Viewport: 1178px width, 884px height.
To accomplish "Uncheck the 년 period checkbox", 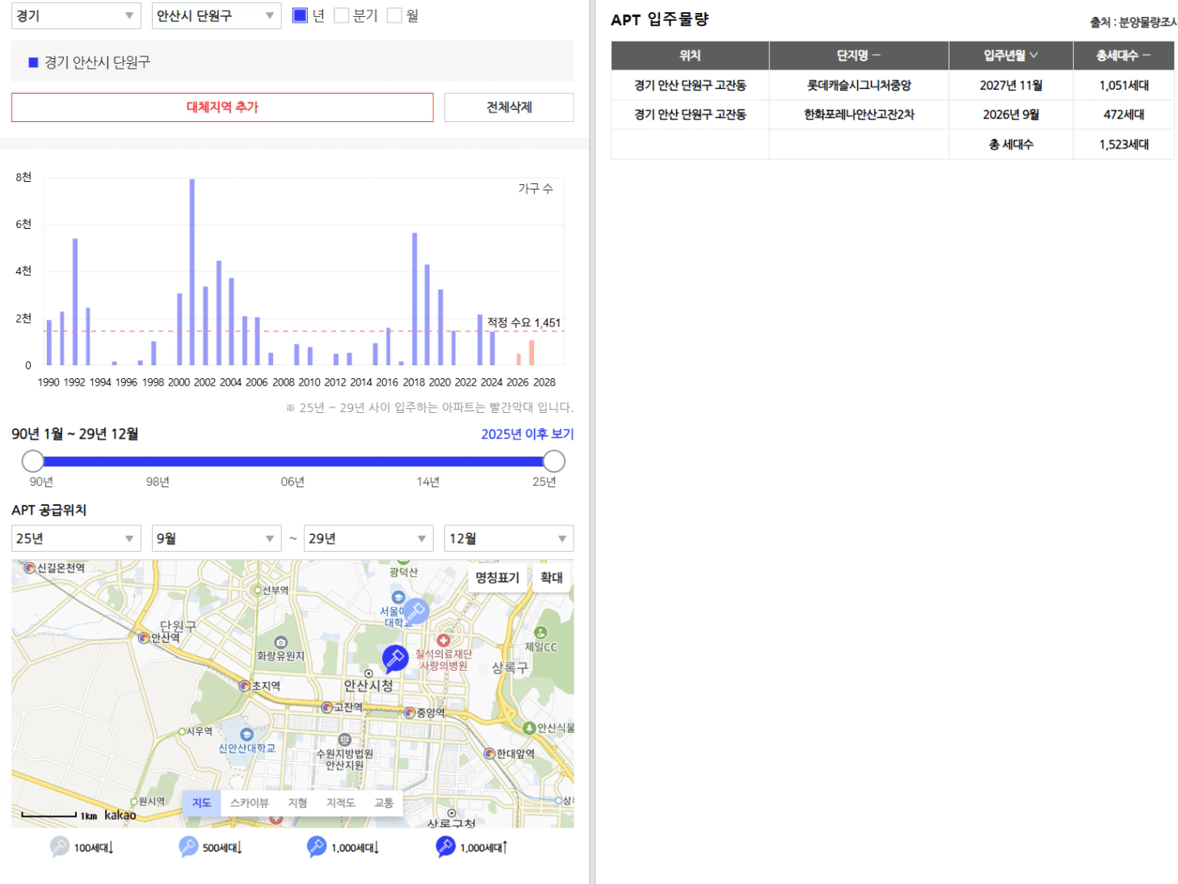I will [300, 15].
